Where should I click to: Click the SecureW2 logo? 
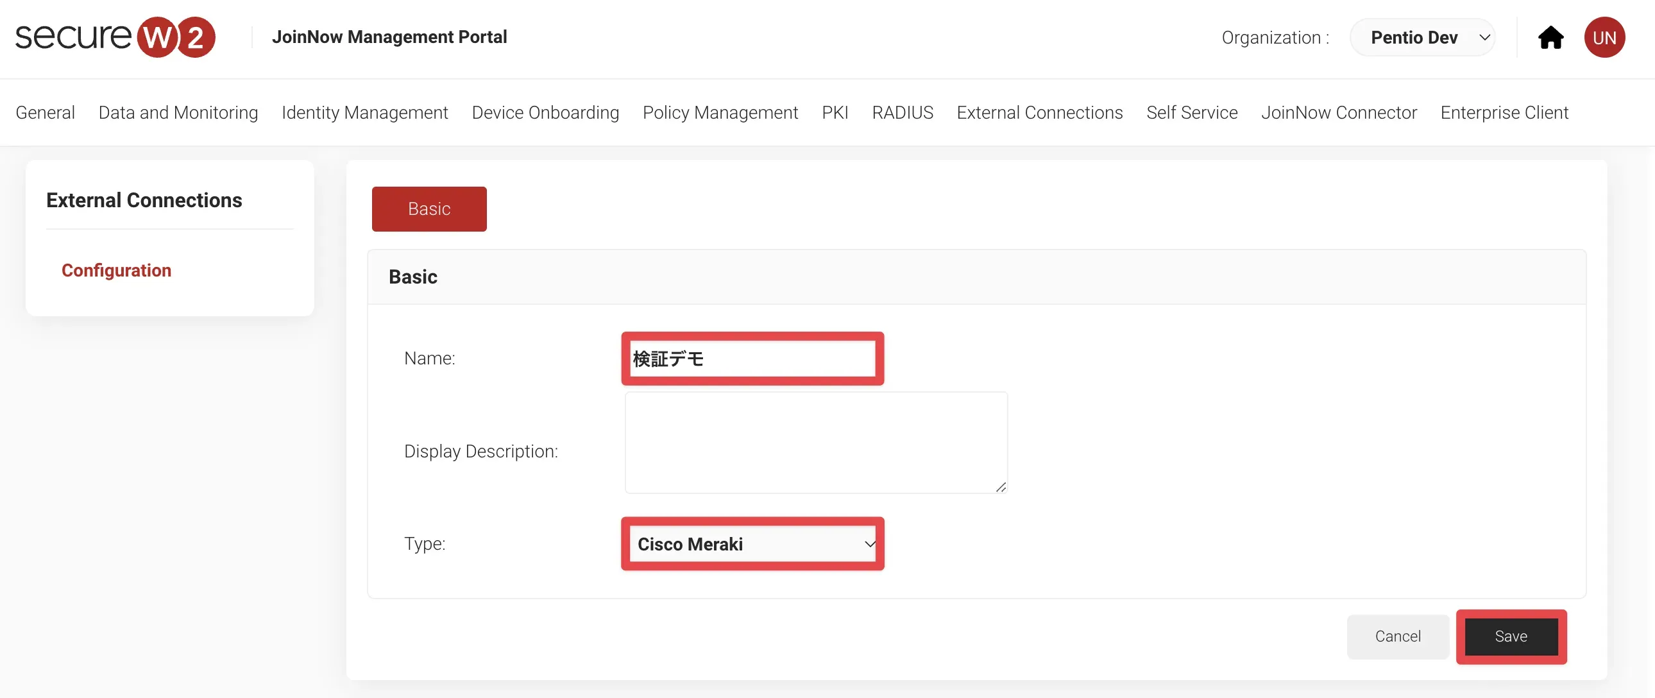point(115,37)
